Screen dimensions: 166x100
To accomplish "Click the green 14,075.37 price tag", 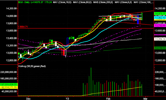I will click(160, 14).
